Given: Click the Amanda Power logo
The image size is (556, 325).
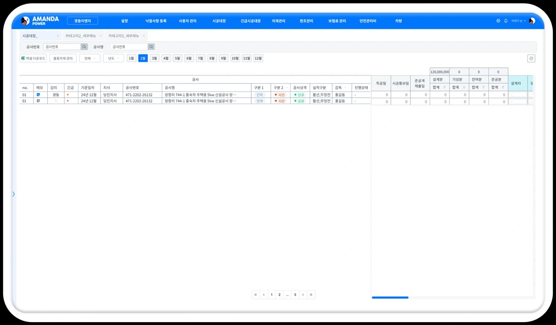Looking at the screenshot, I should pos(40,21).
